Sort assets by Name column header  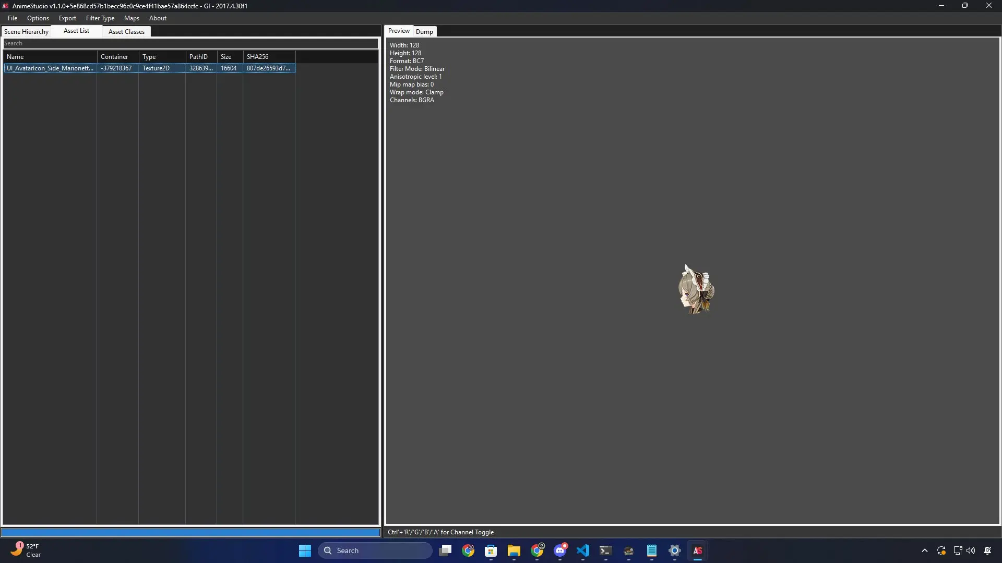[50, 57]
